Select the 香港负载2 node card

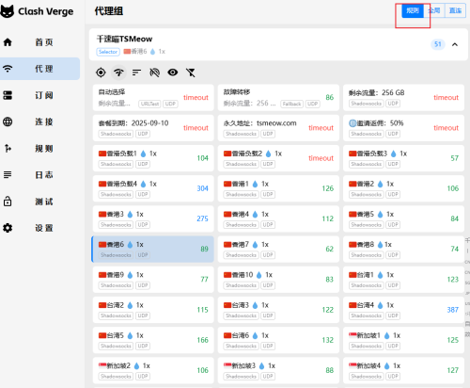278,158
